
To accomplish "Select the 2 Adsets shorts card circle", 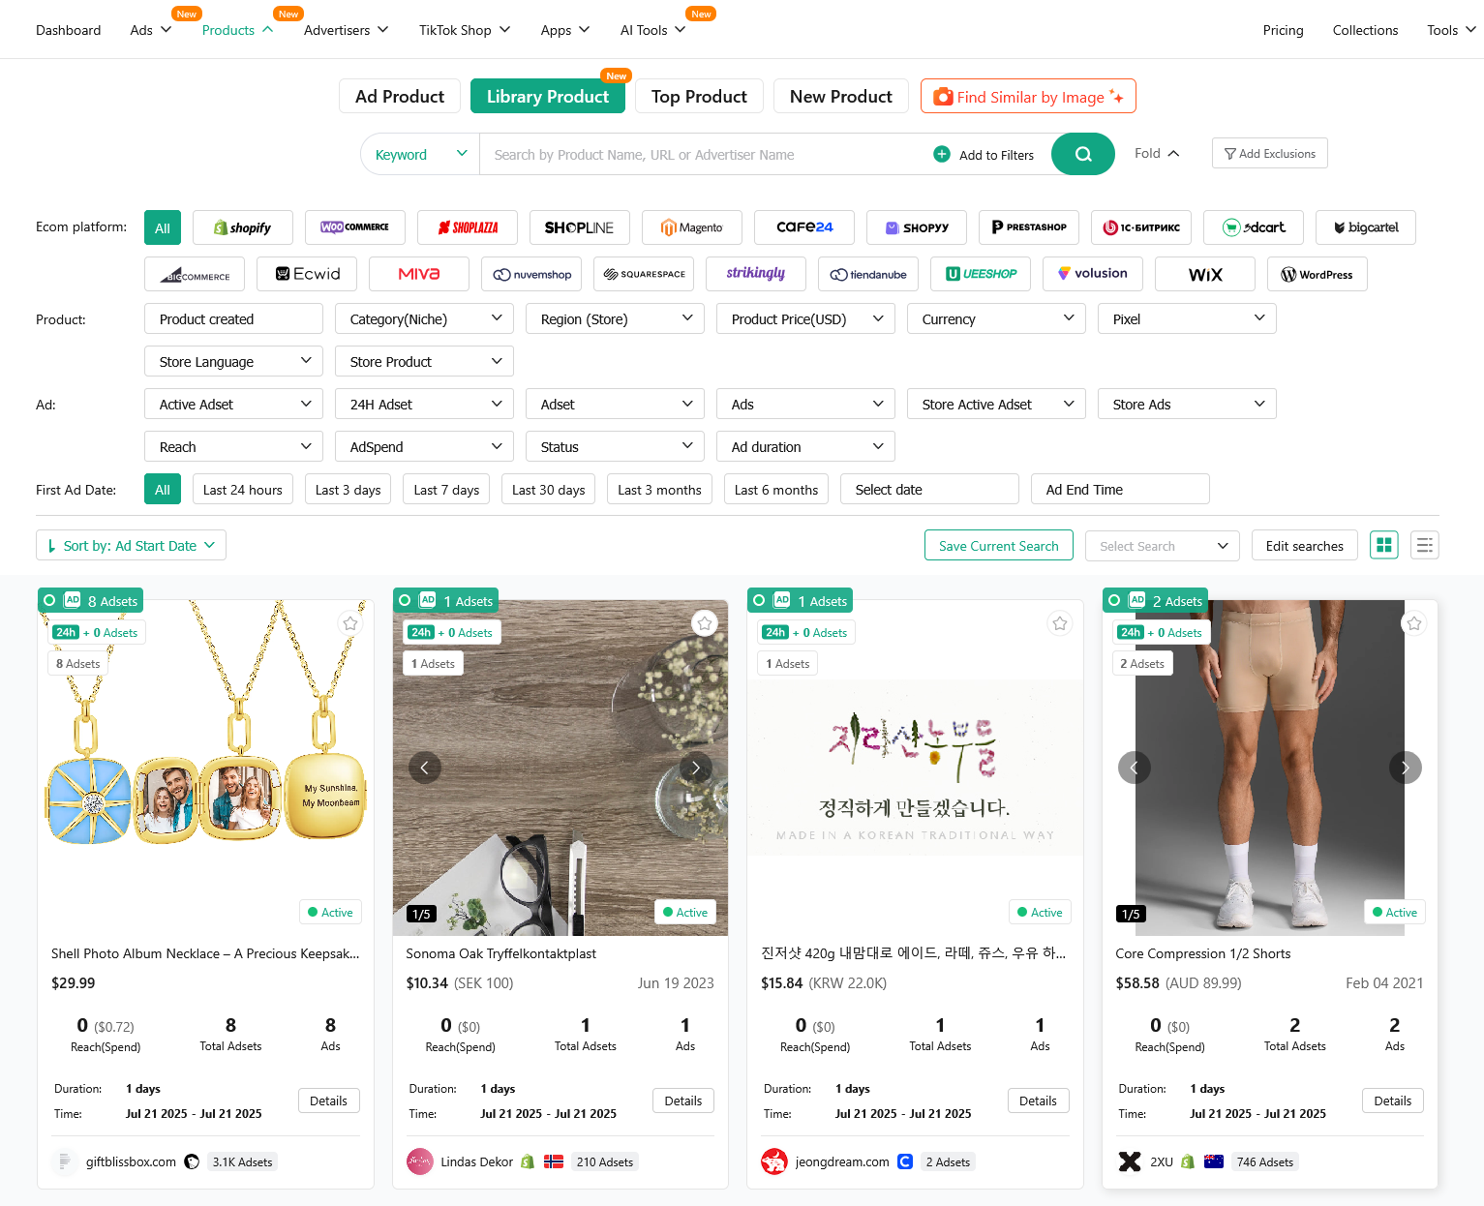I will tap(1114, 600).
